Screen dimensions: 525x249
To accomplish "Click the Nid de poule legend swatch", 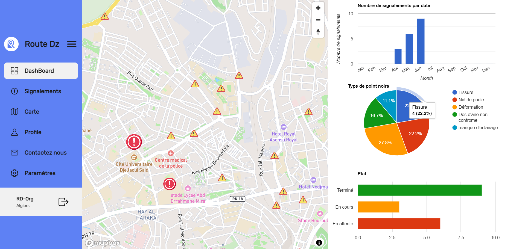I will pyautogui.click(x=455, y=100).
